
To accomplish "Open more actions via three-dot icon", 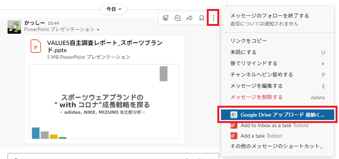I will (x=213, y=18).
